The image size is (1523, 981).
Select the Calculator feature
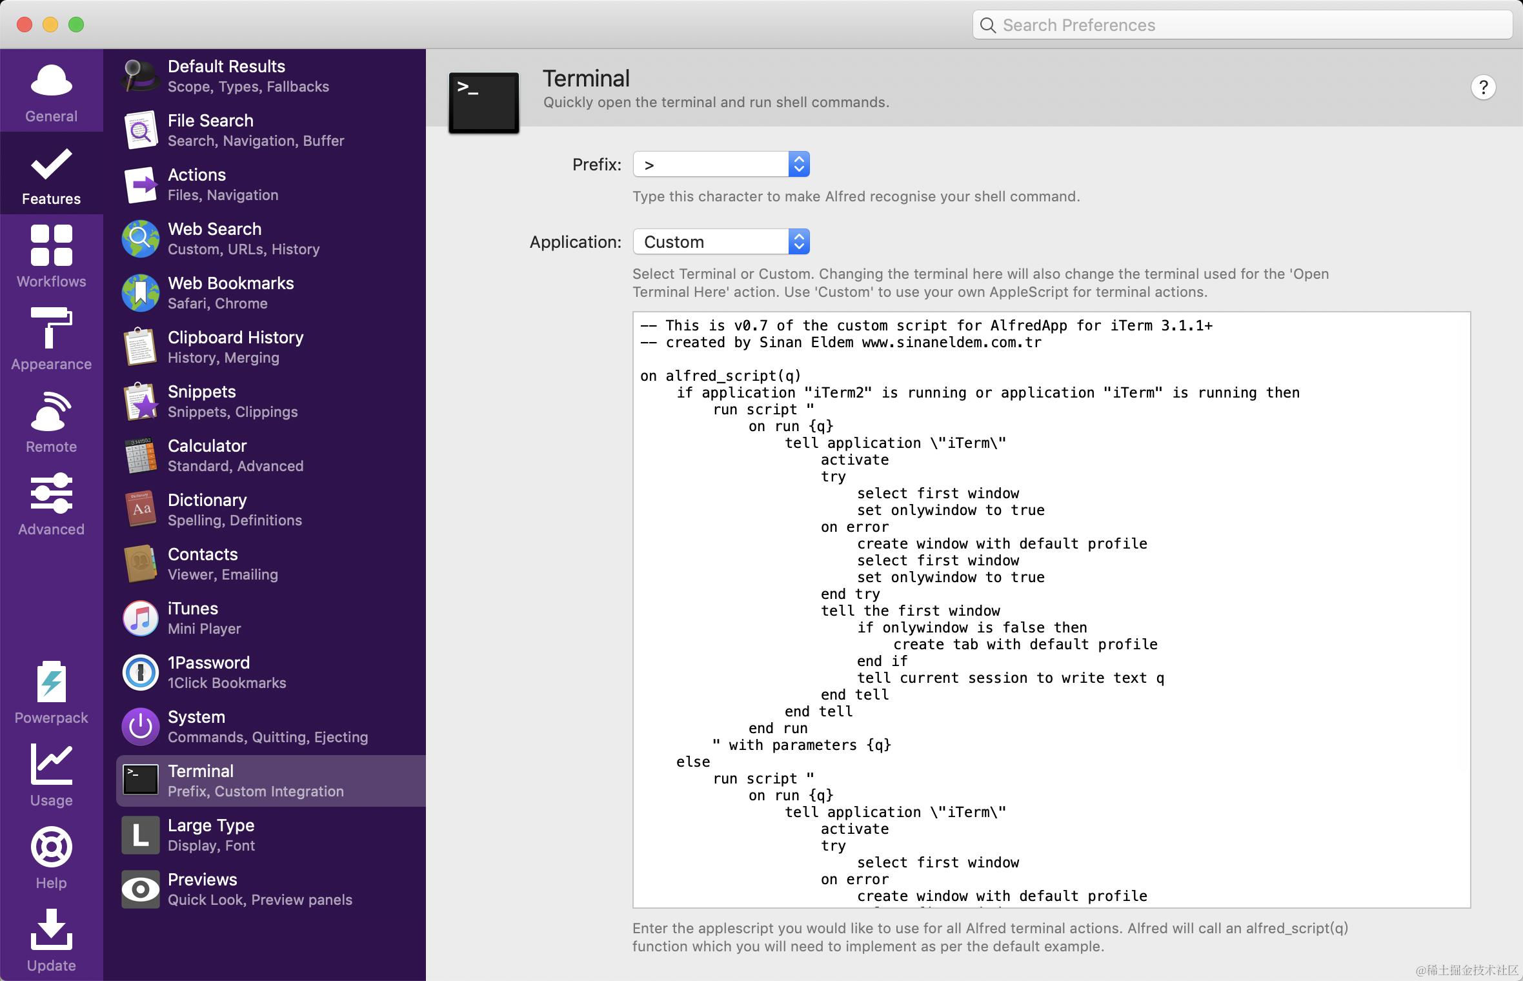207,455
